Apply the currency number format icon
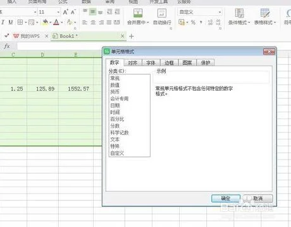 click(182, 22)
